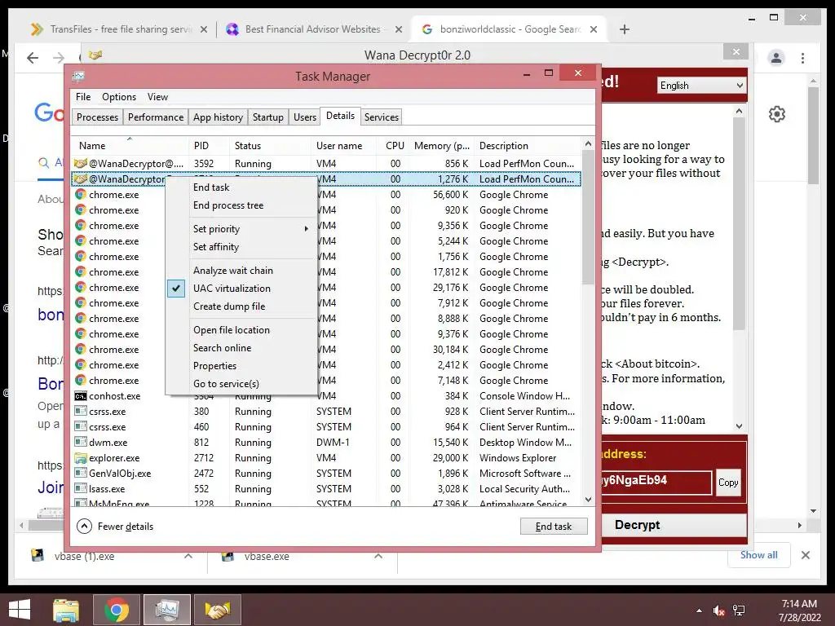This screenshot has height=626, width=835.
Task: Open vbase.exe download options chevron
Action: [378, 556]
